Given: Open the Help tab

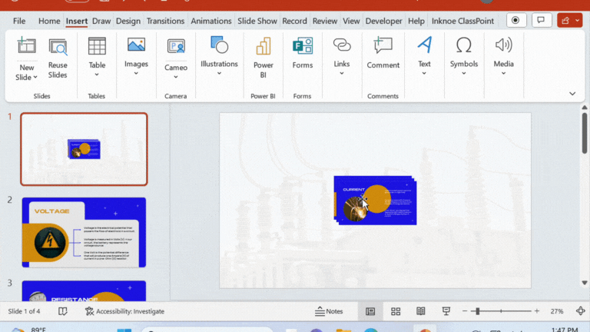Looking at the screenshot, I should pyautogui.click(x=416, y=21).
